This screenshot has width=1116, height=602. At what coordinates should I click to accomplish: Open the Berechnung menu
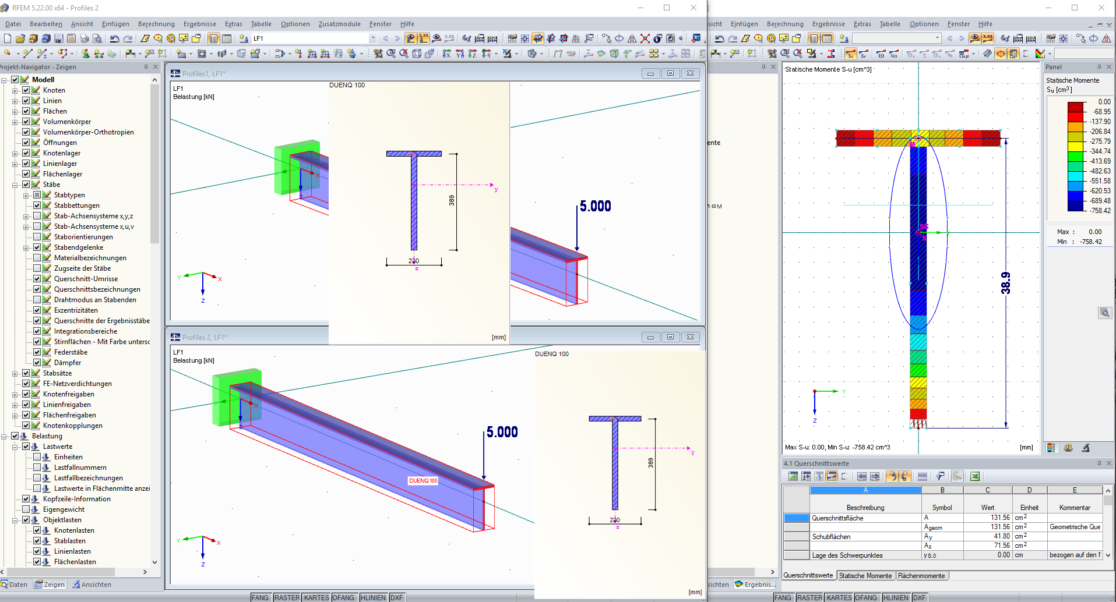coord(156,24)
